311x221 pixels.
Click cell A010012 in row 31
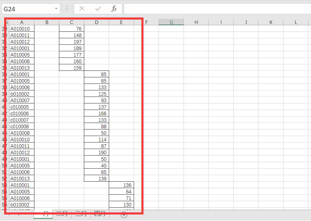tap(22, 42)
